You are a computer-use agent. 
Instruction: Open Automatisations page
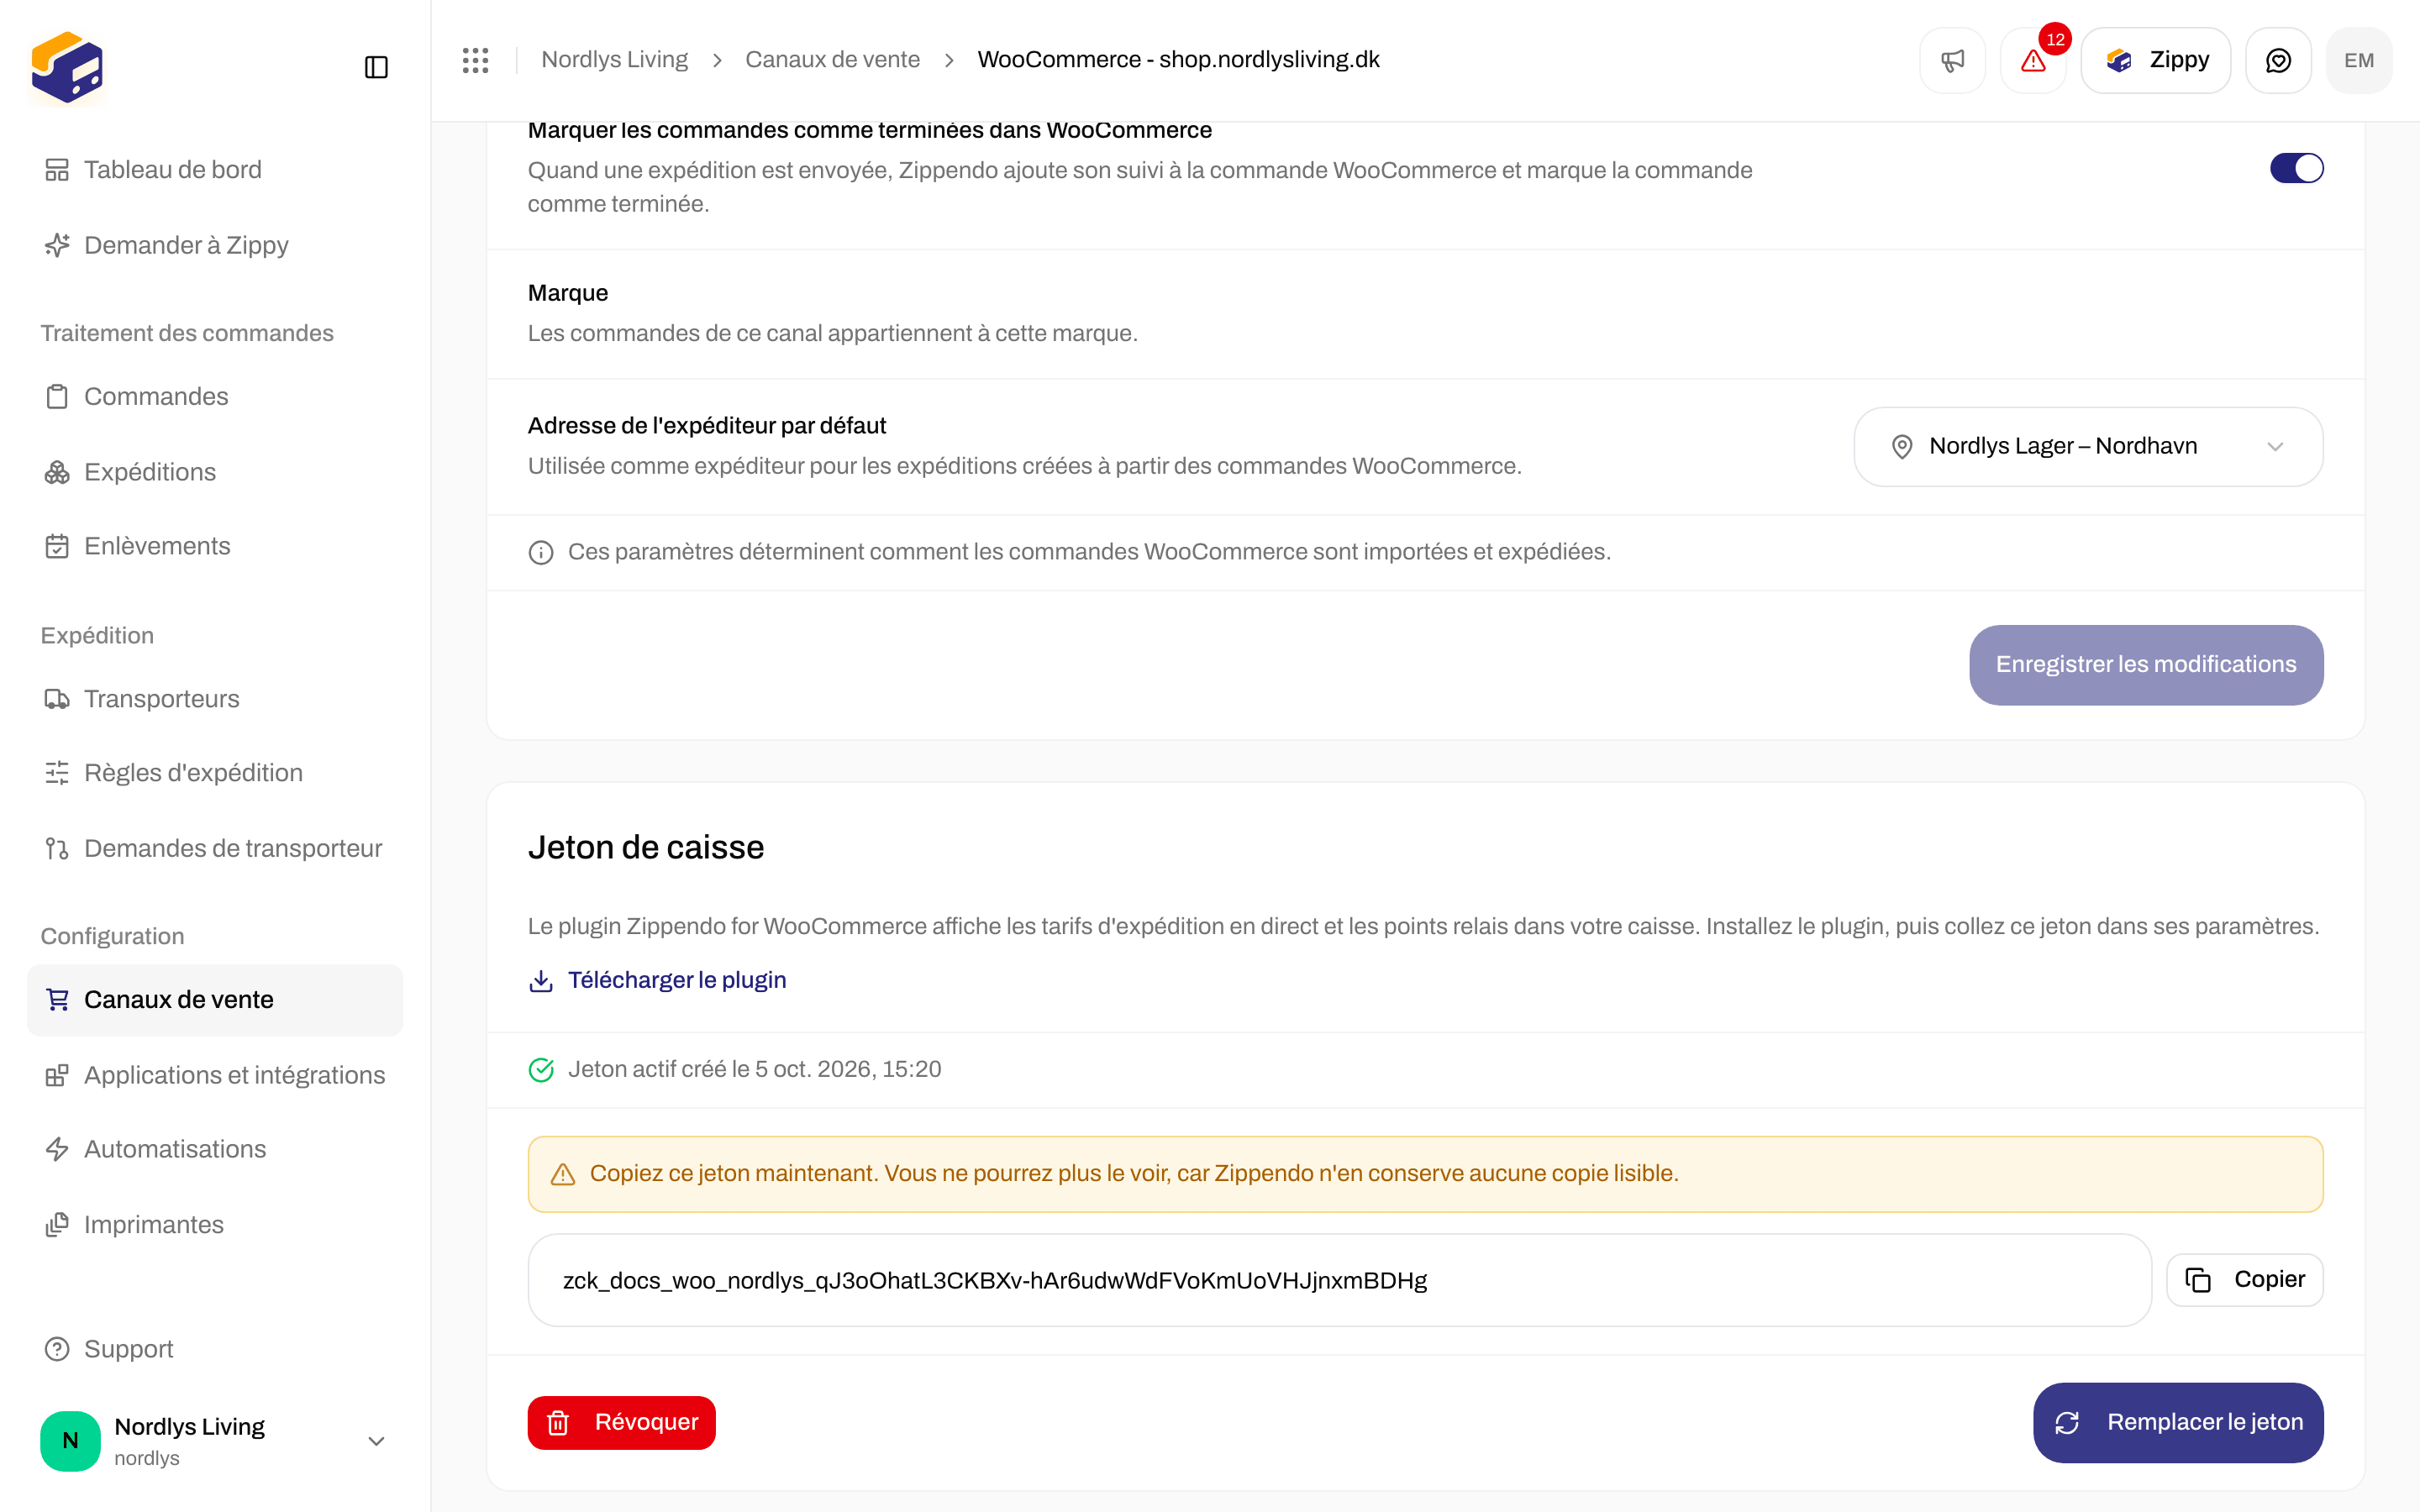[x=215, y=1149]
